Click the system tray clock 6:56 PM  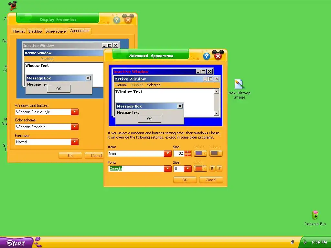click(319, 242)
